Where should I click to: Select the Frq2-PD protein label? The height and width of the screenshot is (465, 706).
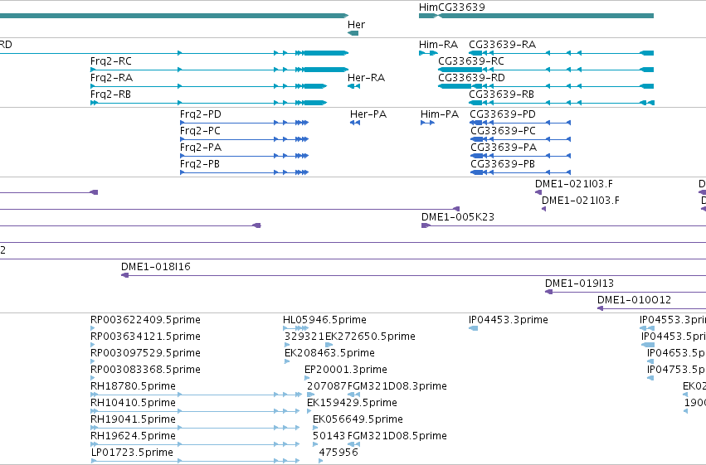click(x=201, y=114)
